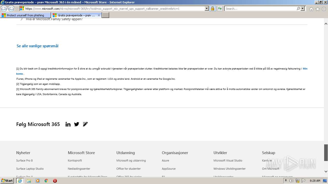Expand the address bar URL dropdown
Screen dimensions: 328x184
207,8
